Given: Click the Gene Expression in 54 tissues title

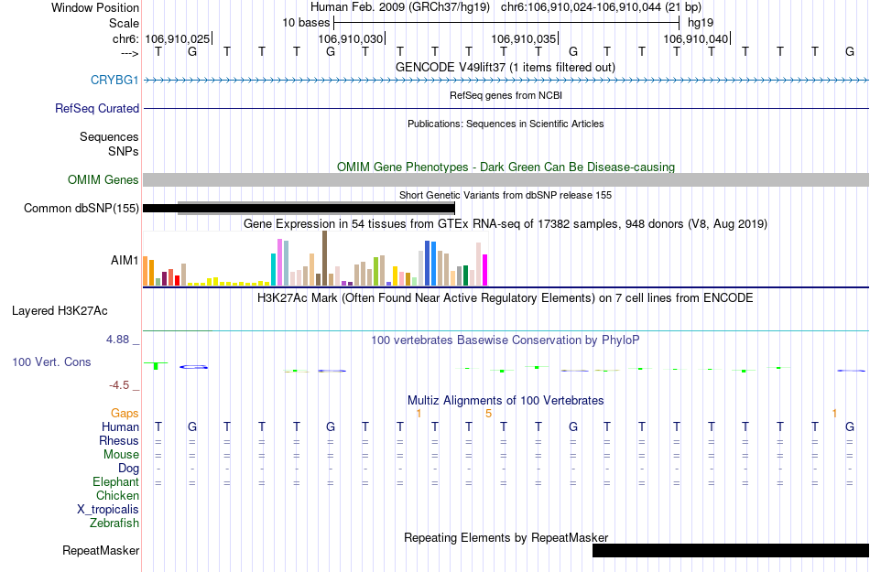Looking at the screenshot, I should (x=506, y=224).
